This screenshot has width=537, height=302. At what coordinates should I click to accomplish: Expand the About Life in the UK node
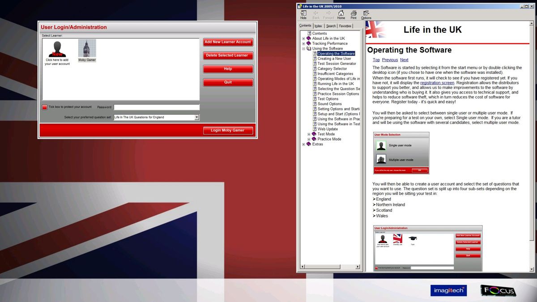click(x=303, y=38)
